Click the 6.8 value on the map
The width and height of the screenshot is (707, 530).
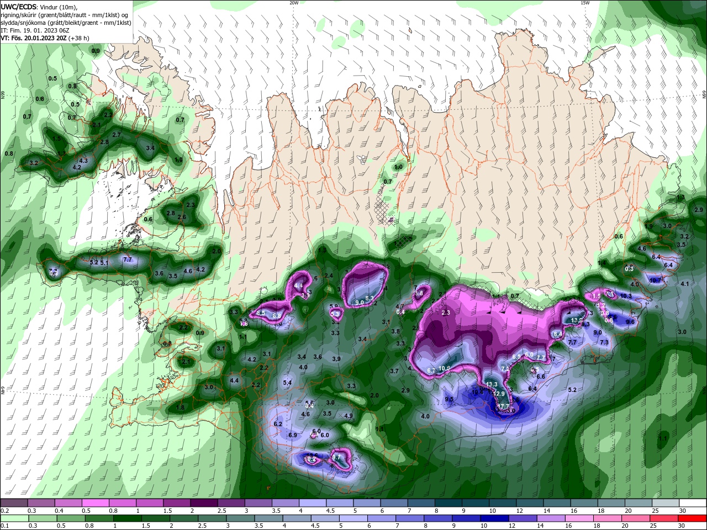point(277,315)
